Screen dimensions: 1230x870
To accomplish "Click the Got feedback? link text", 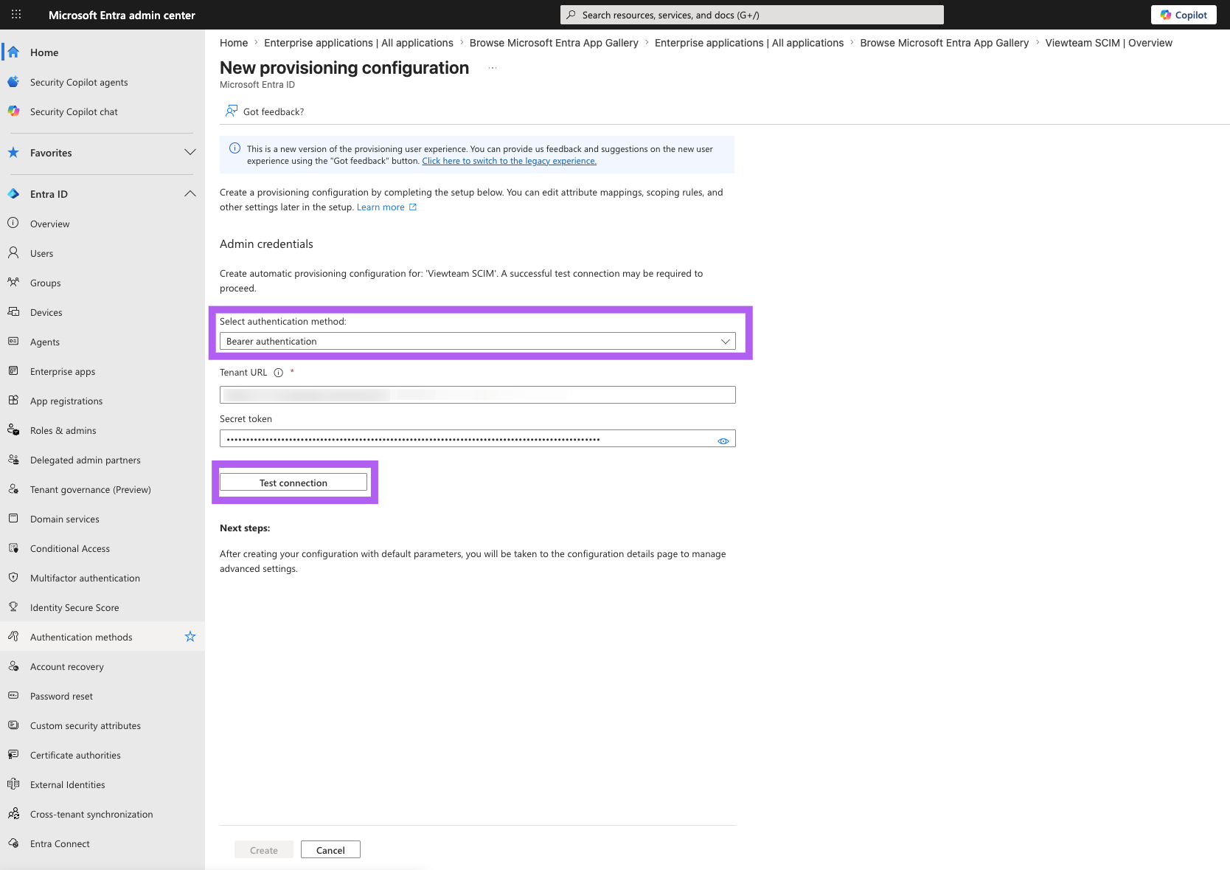I will tap(274, 111).
